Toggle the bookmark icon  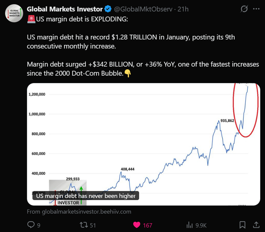242,225
